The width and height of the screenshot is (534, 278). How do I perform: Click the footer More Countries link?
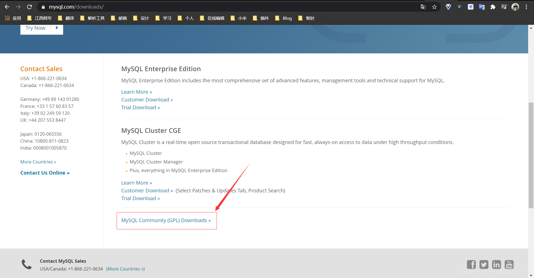click(125, 269)
